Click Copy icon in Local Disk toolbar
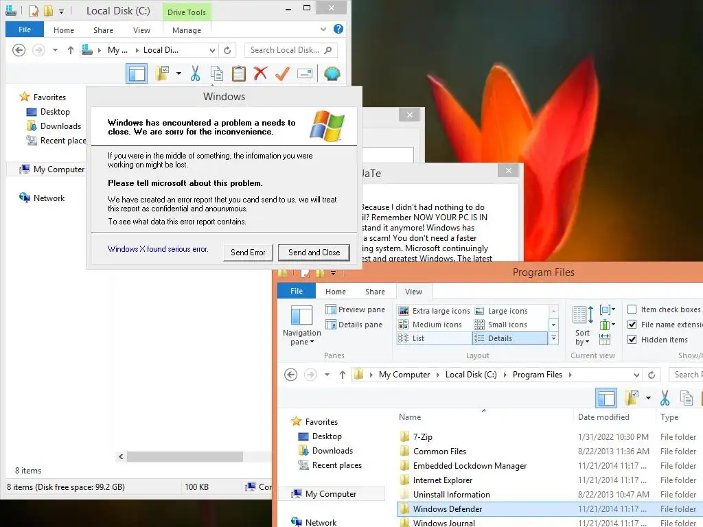 217,73
